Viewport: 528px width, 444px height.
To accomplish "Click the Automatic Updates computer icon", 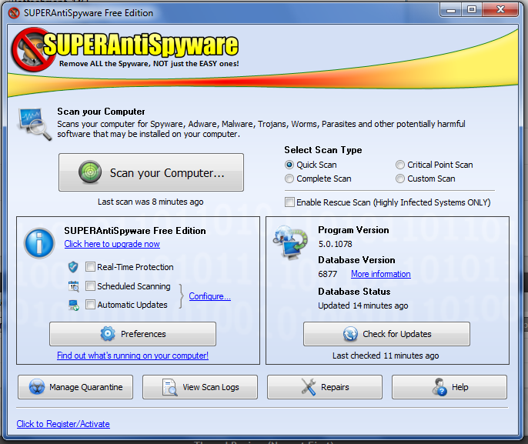I will [73, 305].
